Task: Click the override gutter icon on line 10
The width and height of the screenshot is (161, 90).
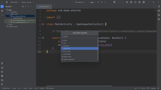Action: point(43,38)
